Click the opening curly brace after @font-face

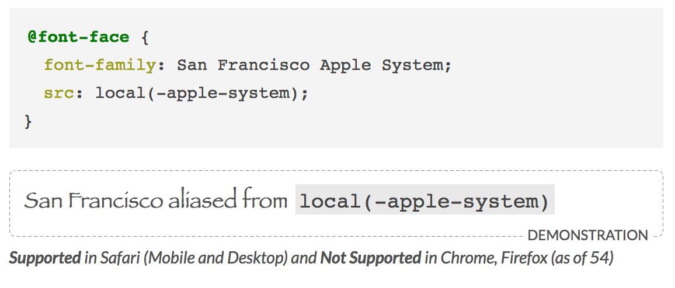tap(145, 37)
